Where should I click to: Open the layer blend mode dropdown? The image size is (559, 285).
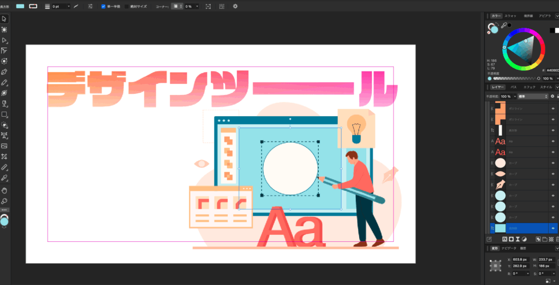(532, 96)
